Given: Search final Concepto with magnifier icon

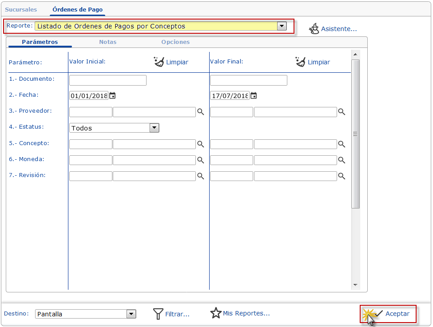Looking at the screenshot, I should [342, 144].
